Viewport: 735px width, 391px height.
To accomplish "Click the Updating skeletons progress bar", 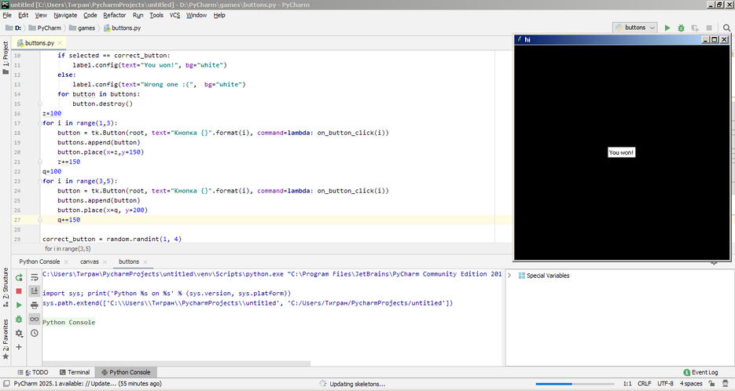I will click(x=575, y=384).
